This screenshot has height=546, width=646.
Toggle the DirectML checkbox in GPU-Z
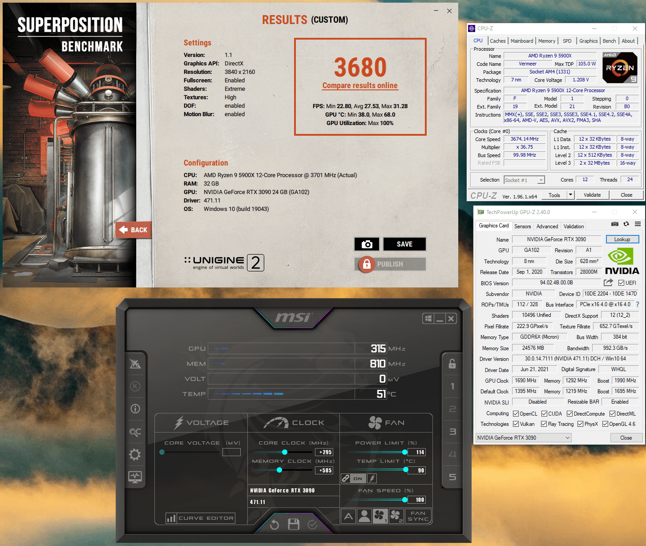612,413
